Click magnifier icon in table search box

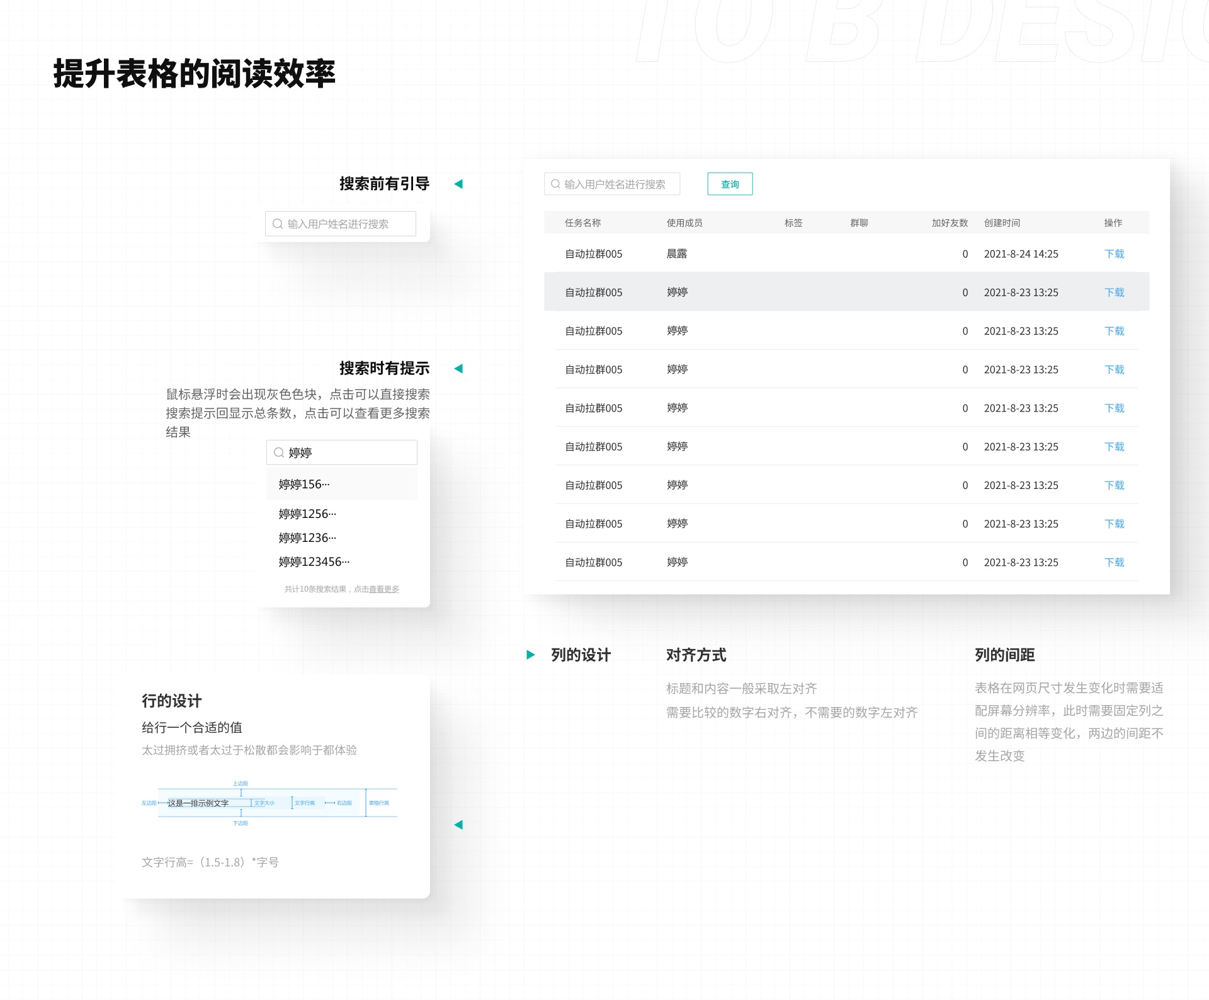click(x=555, y=184)
